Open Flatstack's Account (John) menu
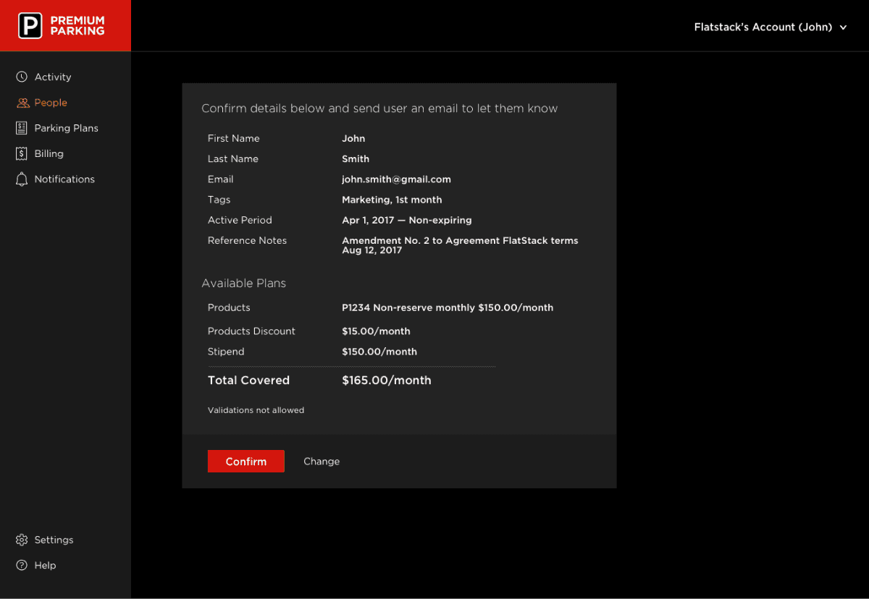869x599 pixels. coord(763,27)
